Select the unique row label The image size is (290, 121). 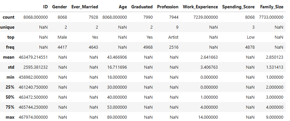[7, 27]
